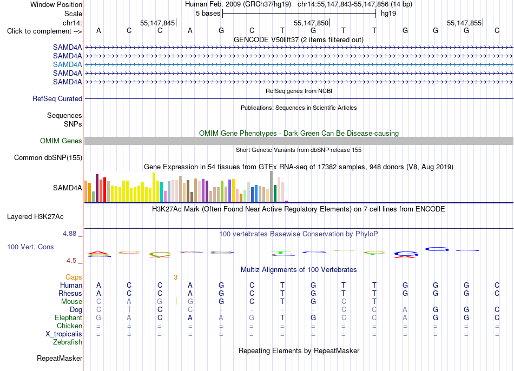Click the gray OMIM Genes item bar
This screenshot has height=371, width=514.
point(299,141)
